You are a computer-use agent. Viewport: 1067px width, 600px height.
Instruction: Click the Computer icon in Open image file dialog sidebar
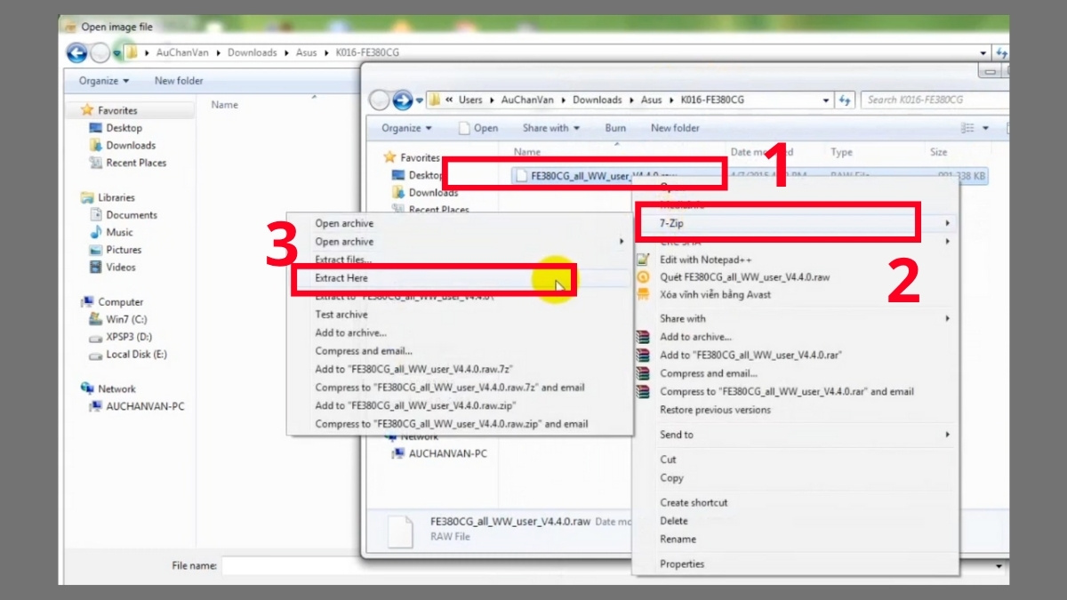click(87, 302)
